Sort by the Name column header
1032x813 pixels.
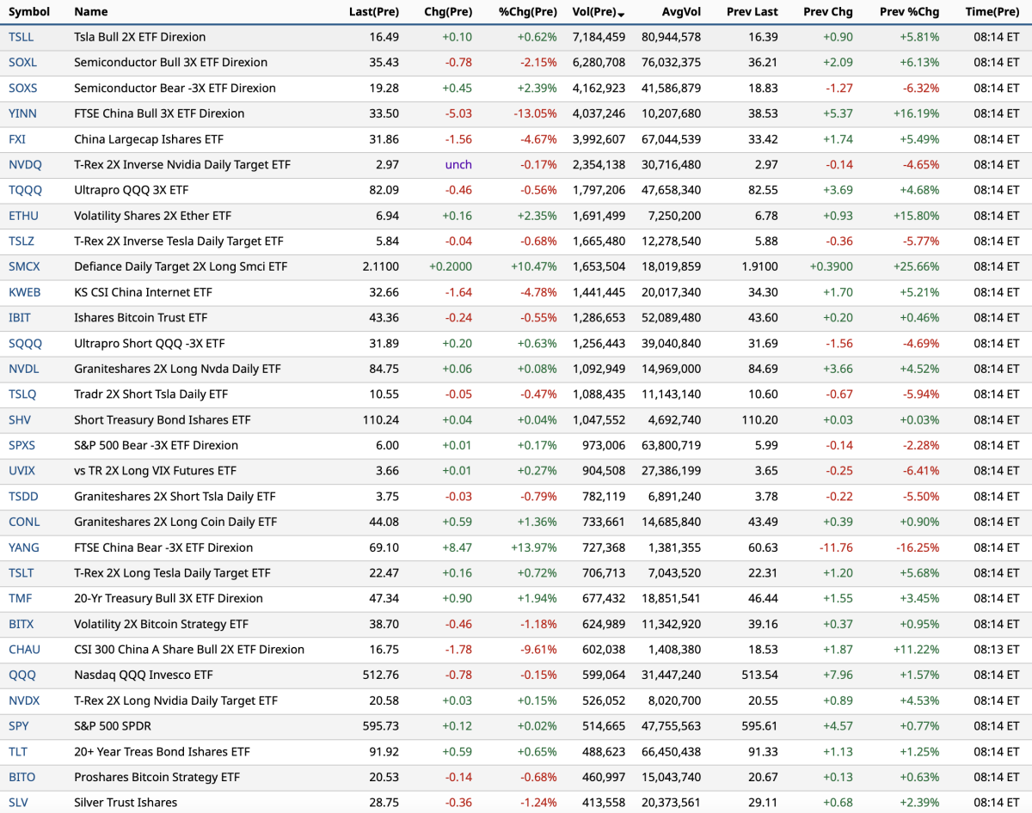click(x=91, y=12)
